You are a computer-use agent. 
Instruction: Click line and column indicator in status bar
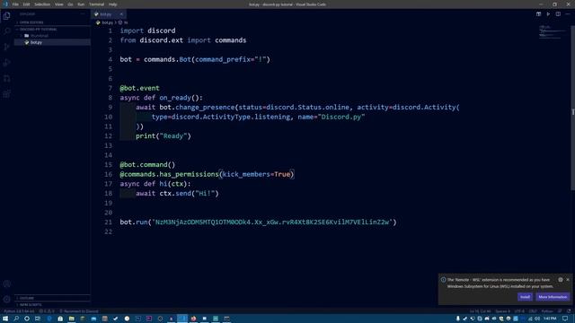point(480,311)
